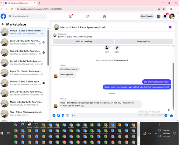Click the Search Facebook field
Image resolution: width=179 pixels, height=145 pixels.
[x=27, y=16]
